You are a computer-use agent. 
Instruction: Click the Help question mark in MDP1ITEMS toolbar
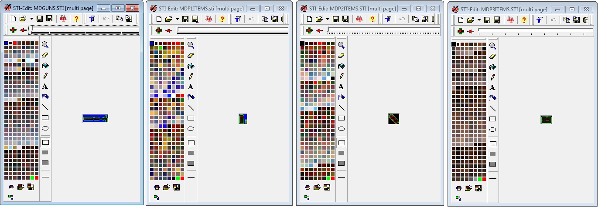pos(222,19)
